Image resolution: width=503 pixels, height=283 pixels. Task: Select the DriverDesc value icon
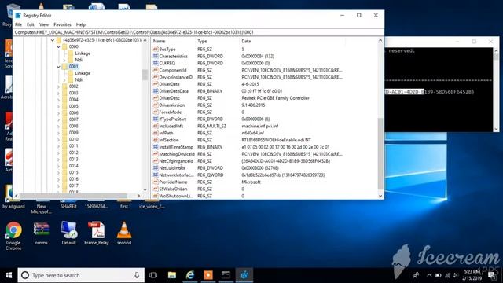click(156, 97)
